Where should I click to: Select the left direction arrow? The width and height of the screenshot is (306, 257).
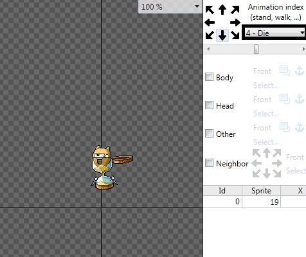[x=210, y=22]
